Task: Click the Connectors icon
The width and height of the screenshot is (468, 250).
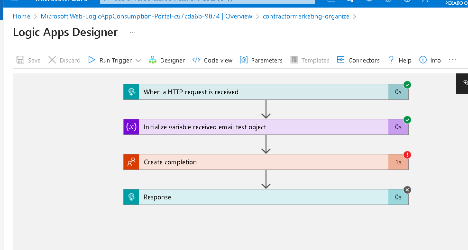Action: (x=340, y=60)
